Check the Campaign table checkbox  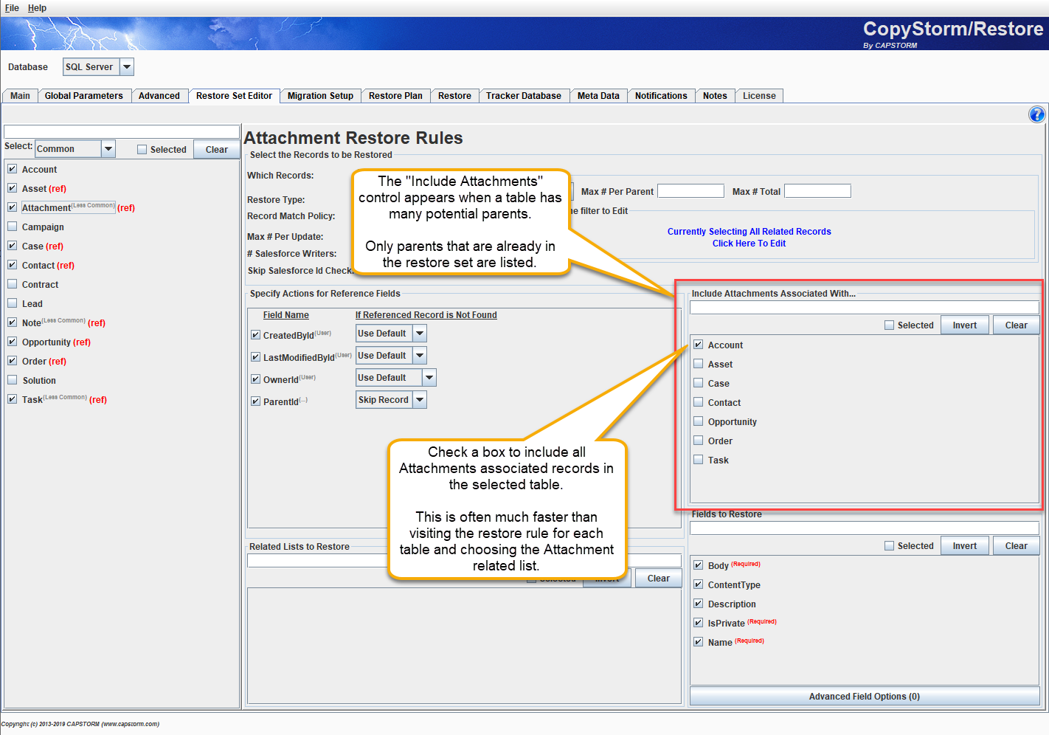tap(13, 227)
